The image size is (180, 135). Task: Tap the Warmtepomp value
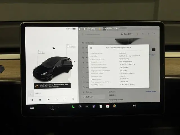pyautogui.click(x=124, y=59)
